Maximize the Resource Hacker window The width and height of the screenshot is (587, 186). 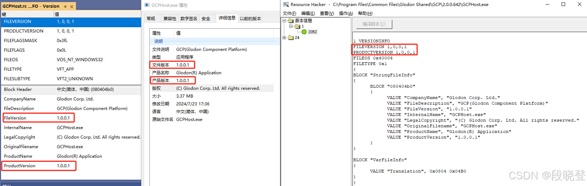coord(563,4)
